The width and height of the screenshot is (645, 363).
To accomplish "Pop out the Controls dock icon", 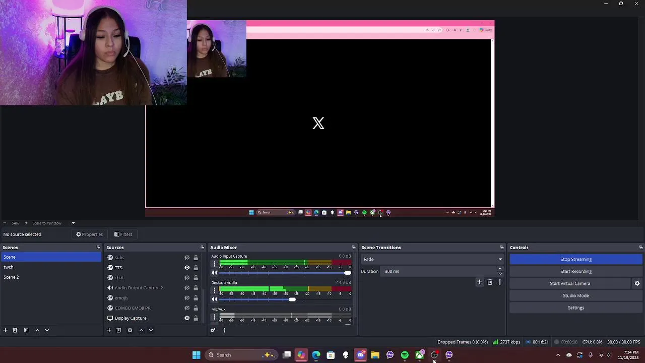I will [640, 248].
